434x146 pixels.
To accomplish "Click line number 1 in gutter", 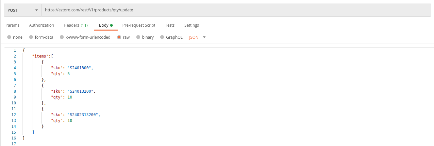I will point(15,50).
